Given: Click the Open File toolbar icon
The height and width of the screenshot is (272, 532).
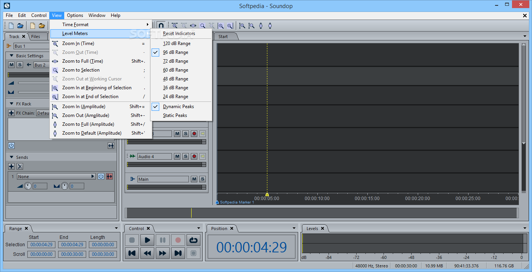Looking at the screenshot, I should [x=20, y=26].
